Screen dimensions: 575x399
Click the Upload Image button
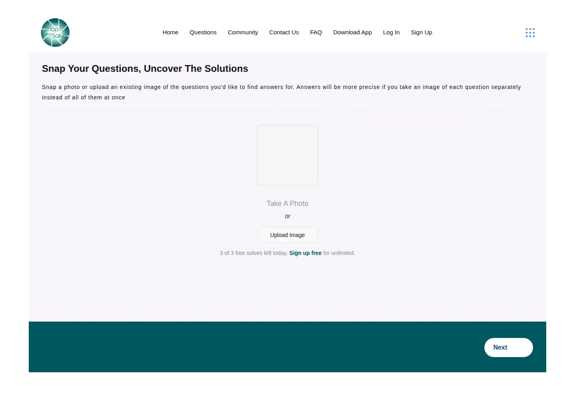(x=287, y=235)
